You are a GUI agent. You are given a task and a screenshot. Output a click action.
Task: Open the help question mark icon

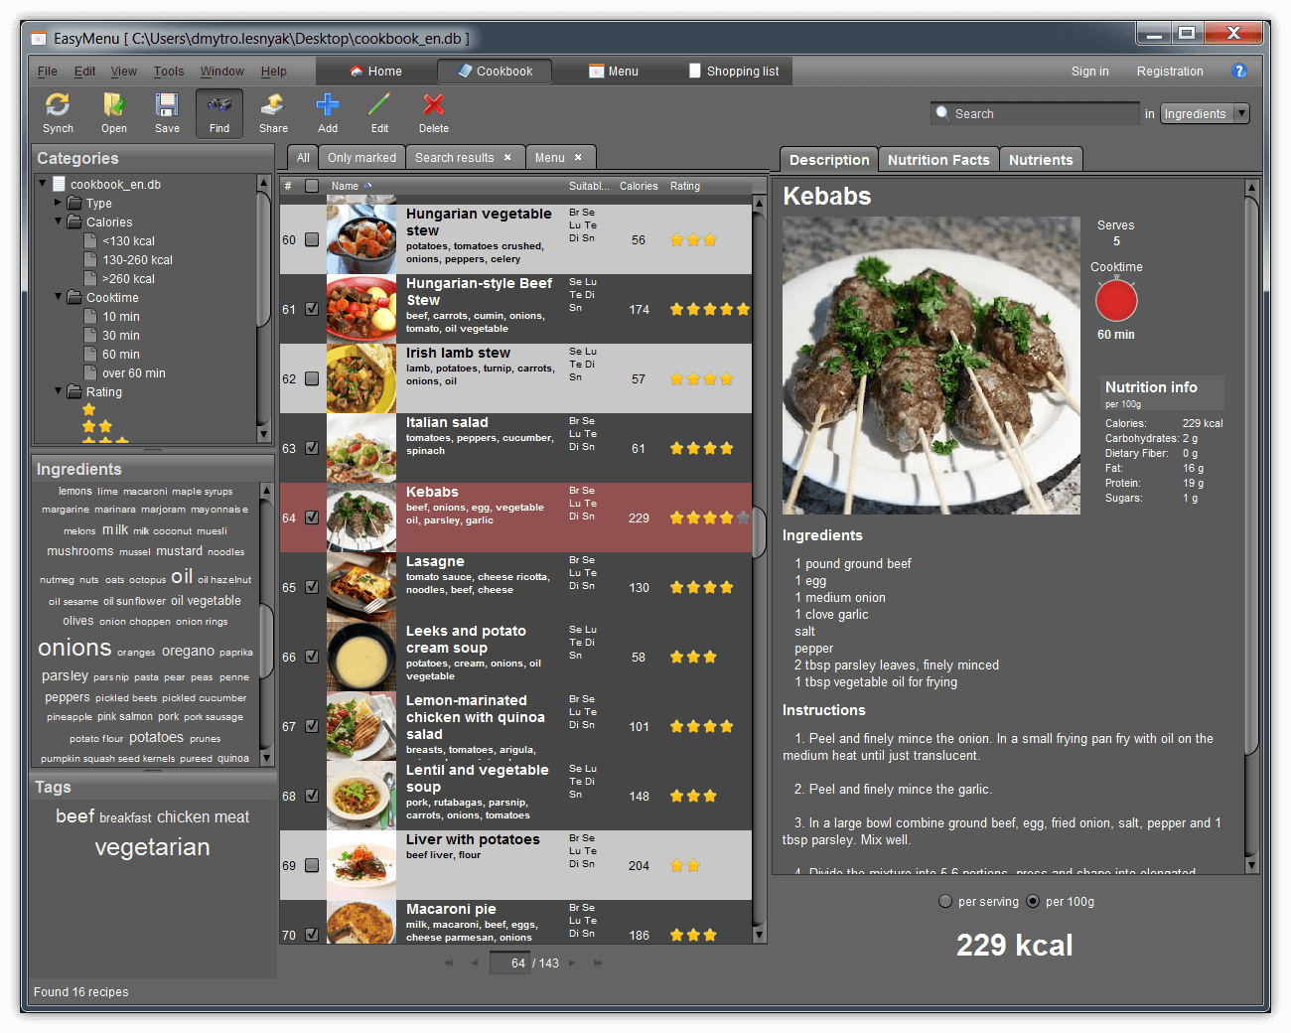point(1238,71)
